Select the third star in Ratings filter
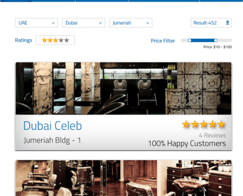 tap(55, 40)
